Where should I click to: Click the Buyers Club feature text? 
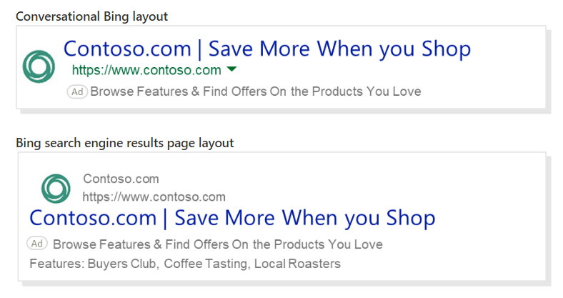coord(121,264)
